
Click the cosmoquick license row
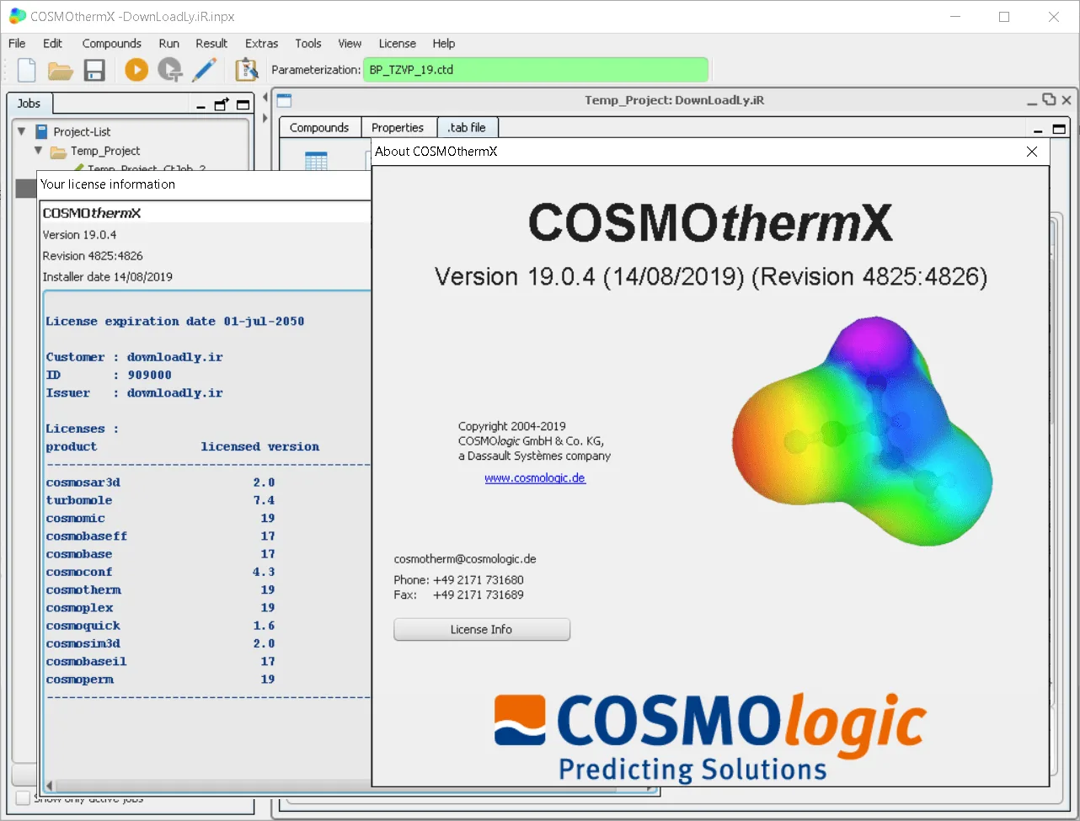tap(161, 626)
